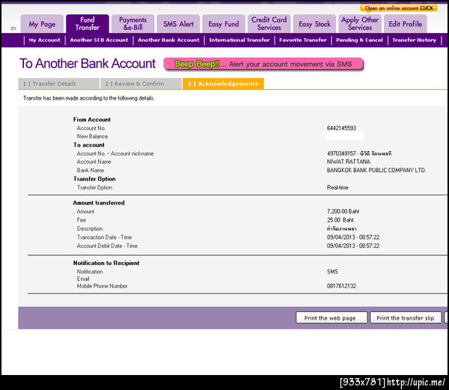
Task: Click the amount 7,200.00 Baht
Action: (x=343, y=212)
